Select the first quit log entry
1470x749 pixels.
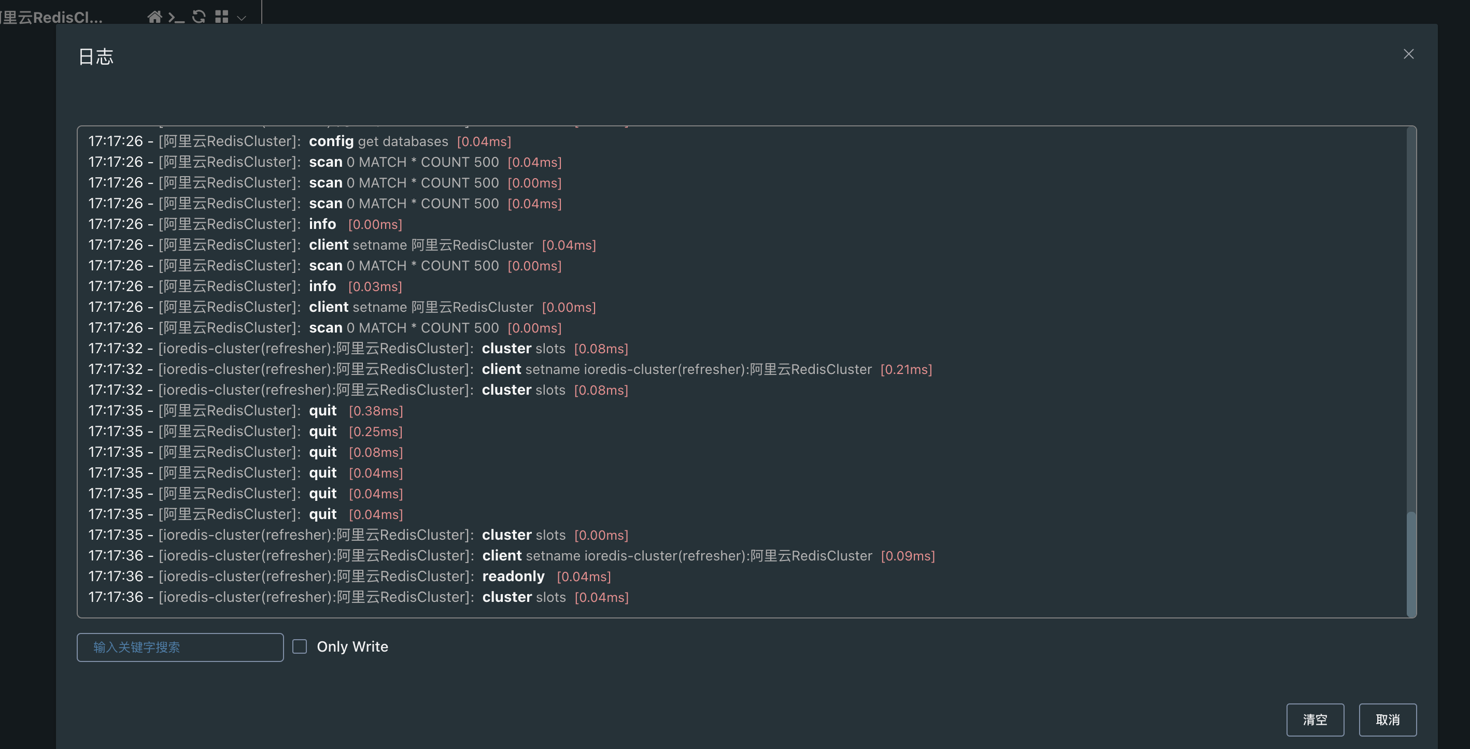[x=245, y=410]
